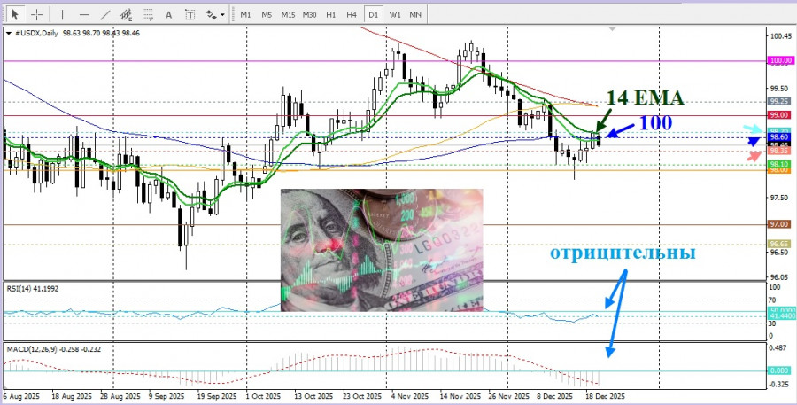The height and width of the screenshot is (405, 797).
Task: Select the Fibonacci retracement tool
Action: pyautogui.click(x=149, y=15)
